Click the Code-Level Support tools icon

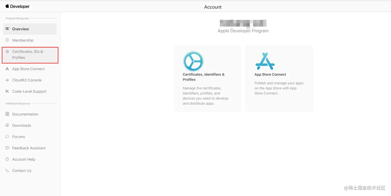[x=7, y=91]
